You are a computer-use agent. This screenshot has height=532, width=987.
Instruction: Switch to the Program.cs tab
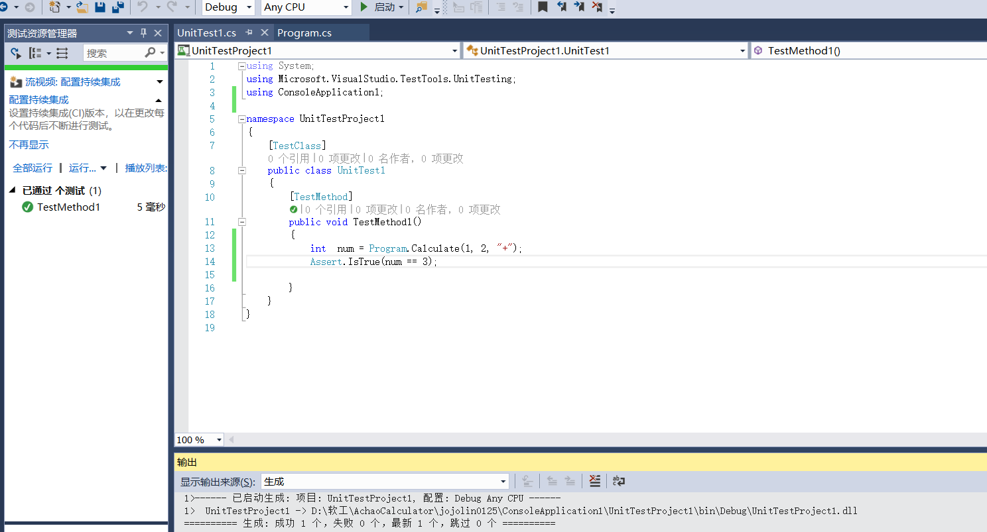pyautogui.click(x=304, y=32)
